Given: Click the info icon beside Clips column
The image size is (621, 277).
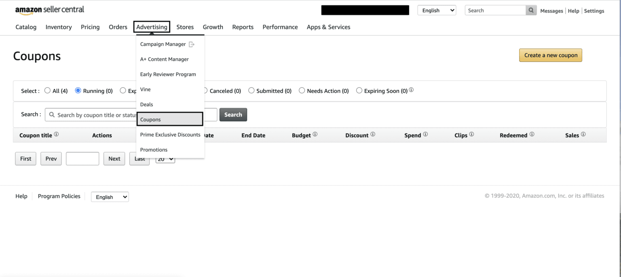Looking at the screenshot, I should [x=471, y=133].
